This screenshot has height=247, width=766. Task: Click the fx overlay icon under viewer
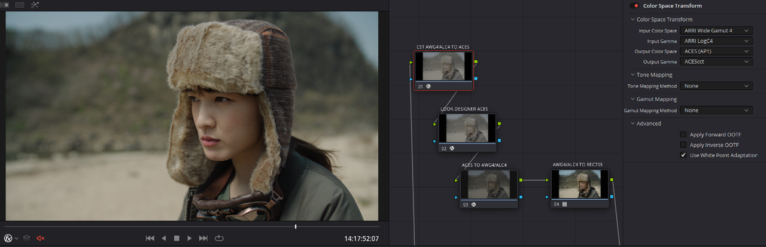(x=8, y=238)
